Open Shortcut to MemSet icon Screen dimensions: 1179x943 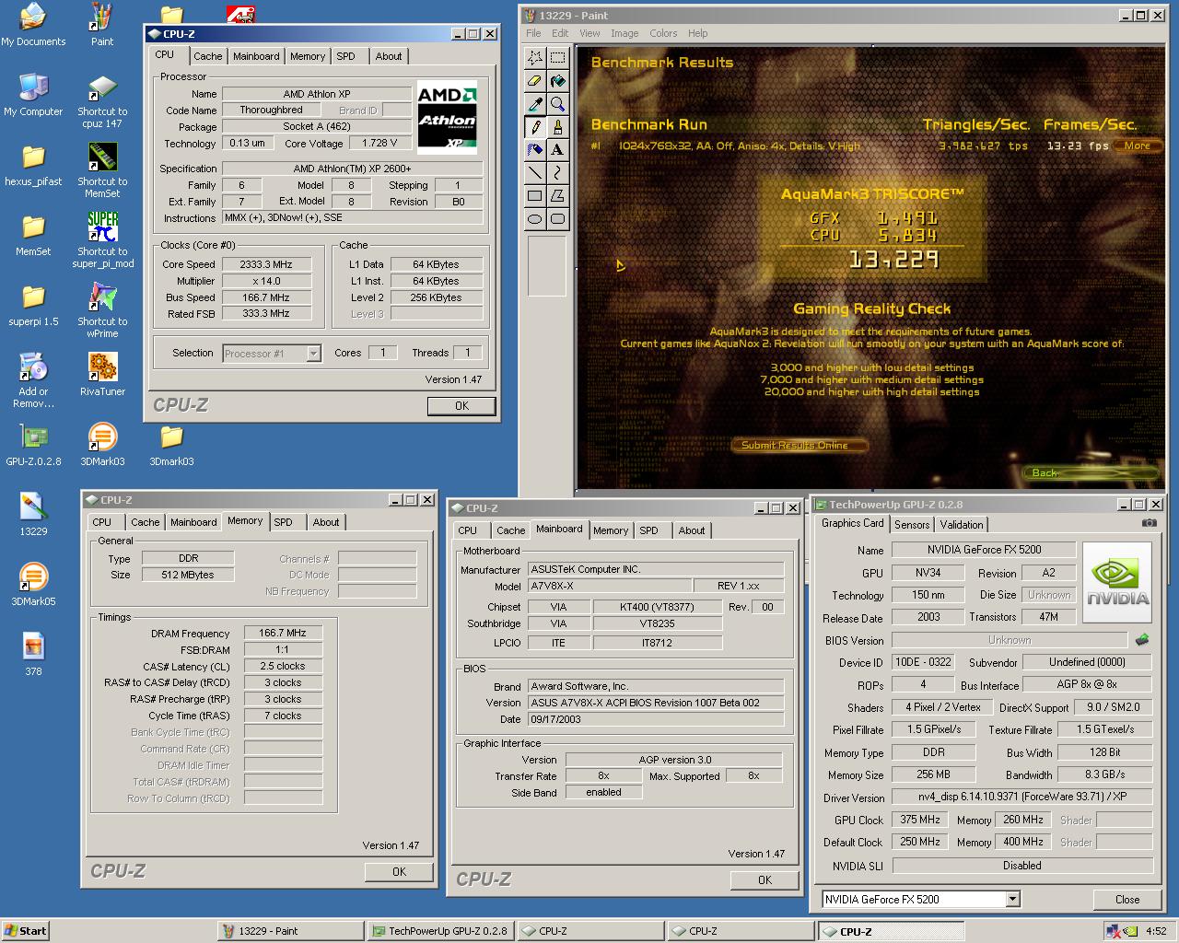102,169
